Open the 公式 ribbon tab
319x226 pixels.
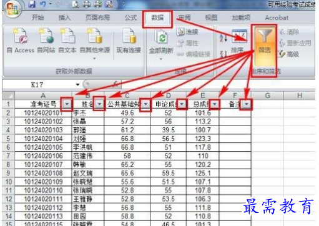pyautogui.click(x=130, y=17)
